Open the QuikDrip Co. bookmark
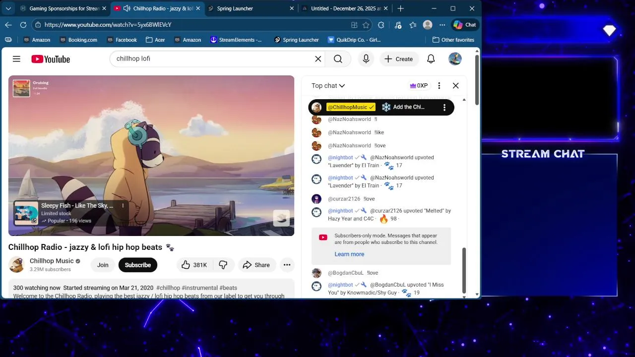 [354, 40]
